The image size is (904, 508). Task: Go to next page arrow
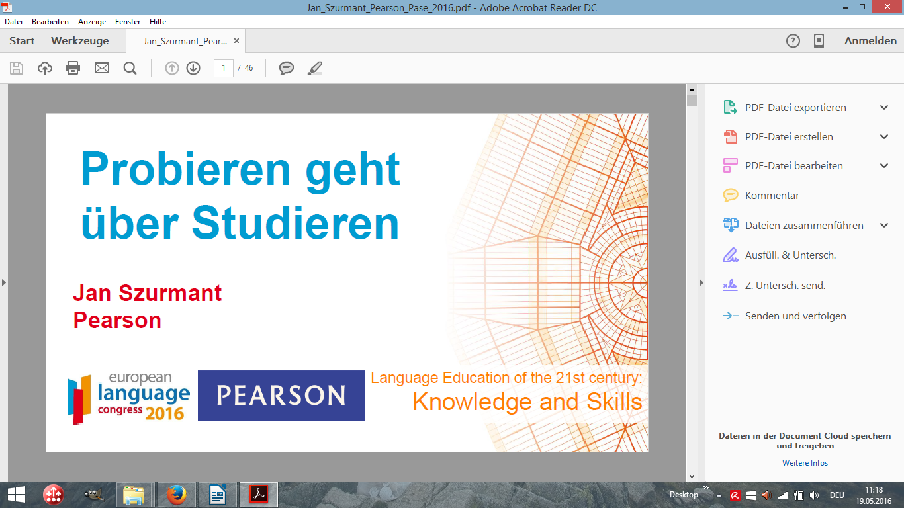pos(193,68)
